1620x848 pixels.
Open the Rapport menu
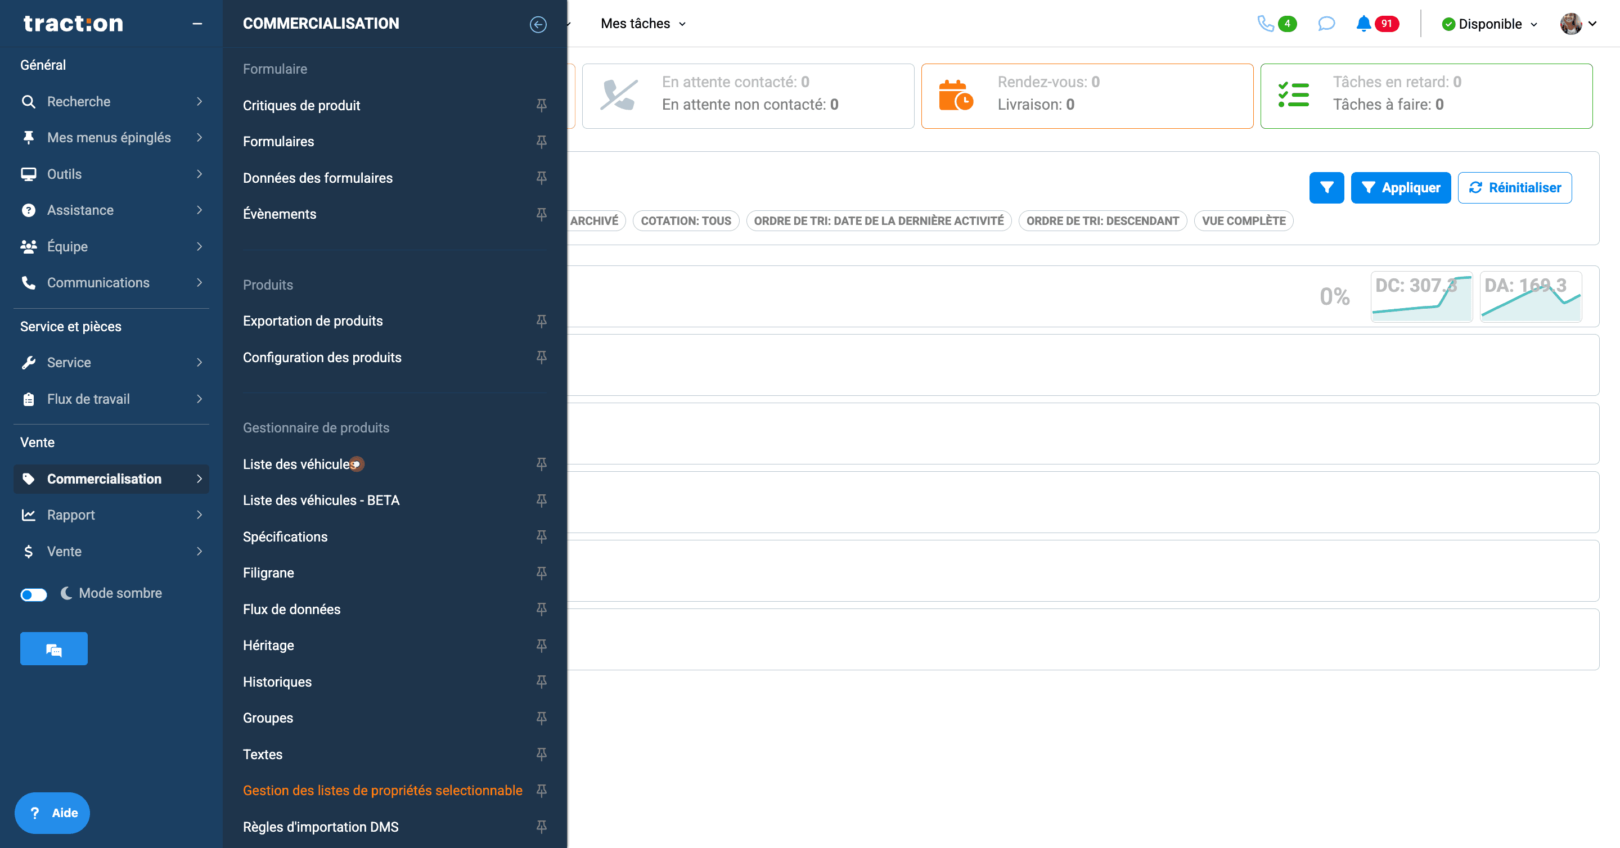coord(111,515)
